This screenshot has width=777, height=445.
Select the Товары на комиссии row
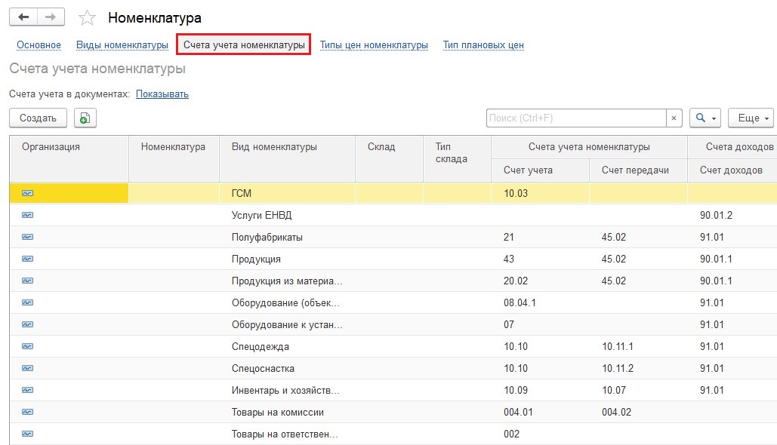pos(393,412)
